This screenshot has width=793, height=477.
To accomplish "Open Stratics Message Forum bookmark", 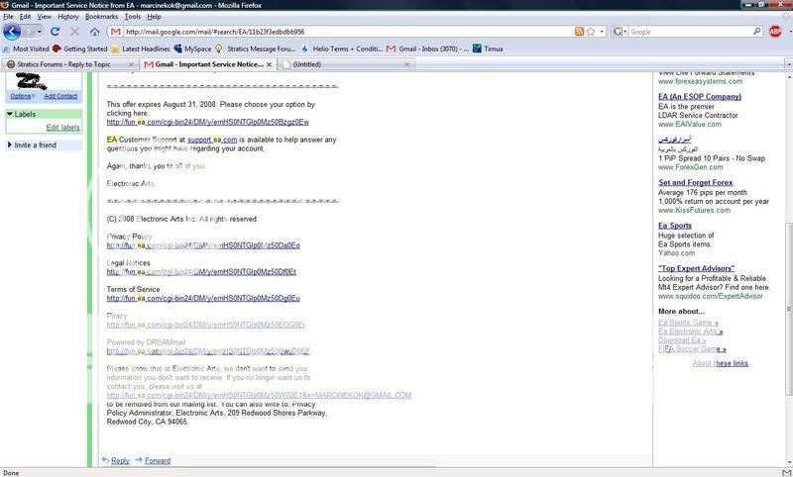I will coord(256,48).
